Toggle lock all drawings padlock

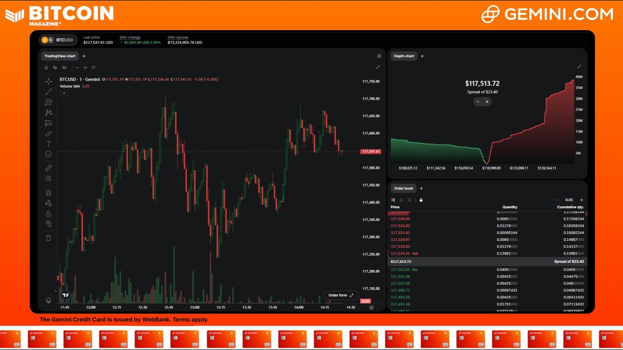(49, 213)
